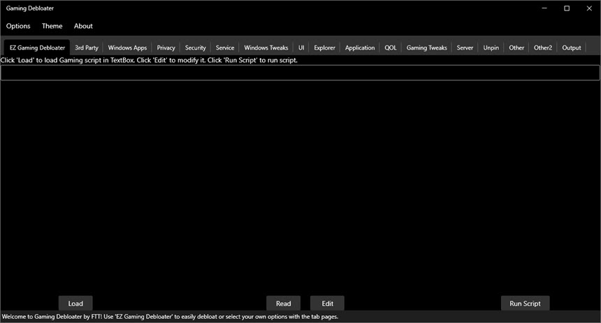Select the EZ Gaming Debloater tab
This screenshot has width=601, height=323.
37,48
